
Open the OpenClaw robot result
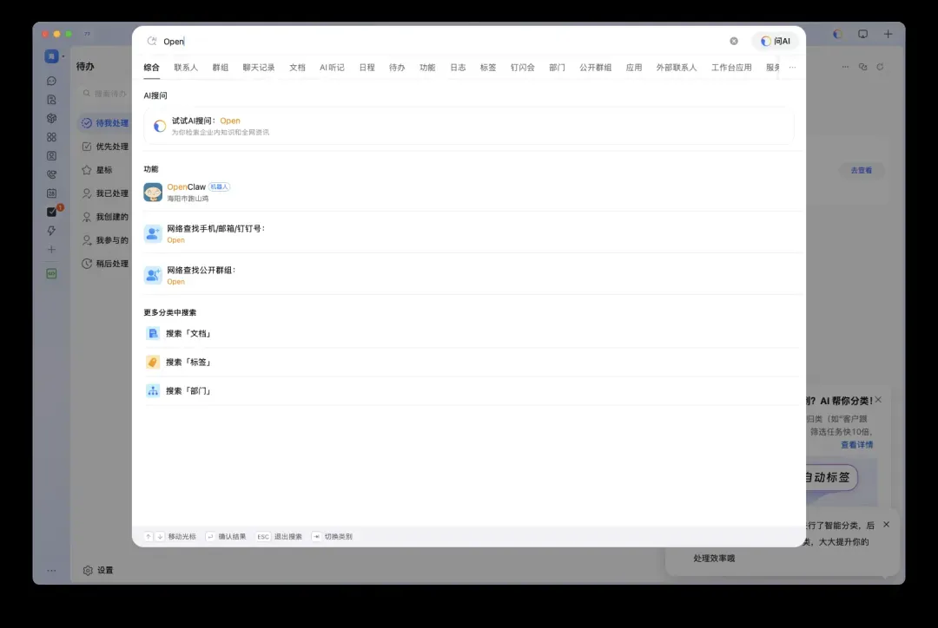tap(472, 192)
